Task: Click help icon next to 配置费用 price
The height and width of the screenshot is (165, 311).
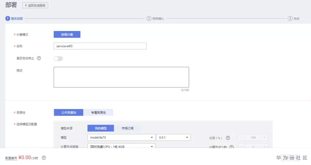Action: pos(44,158)
